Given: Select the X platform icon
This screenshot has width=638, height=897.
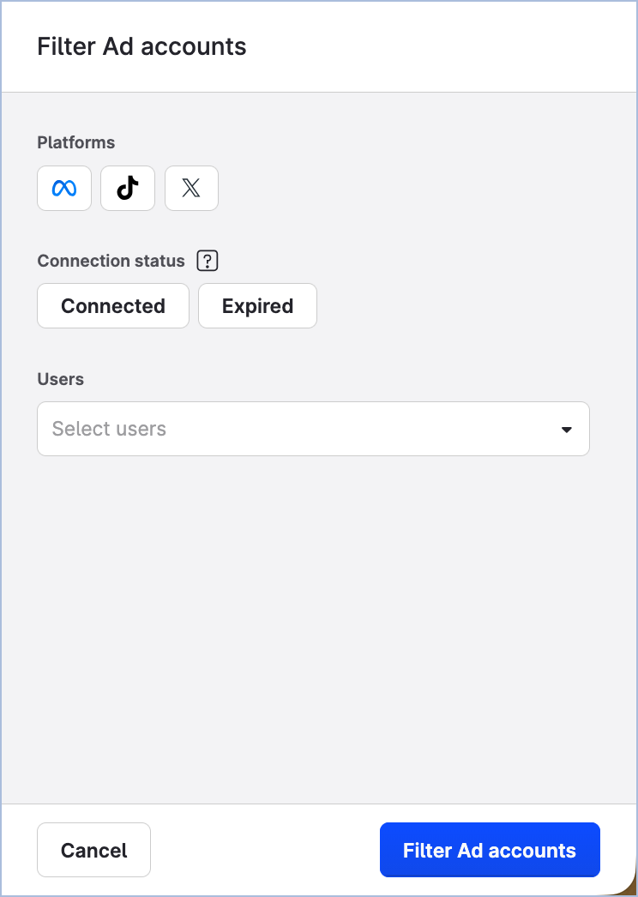Looking at the screenshot, I should pyautogui.click(x=190, y=188).
